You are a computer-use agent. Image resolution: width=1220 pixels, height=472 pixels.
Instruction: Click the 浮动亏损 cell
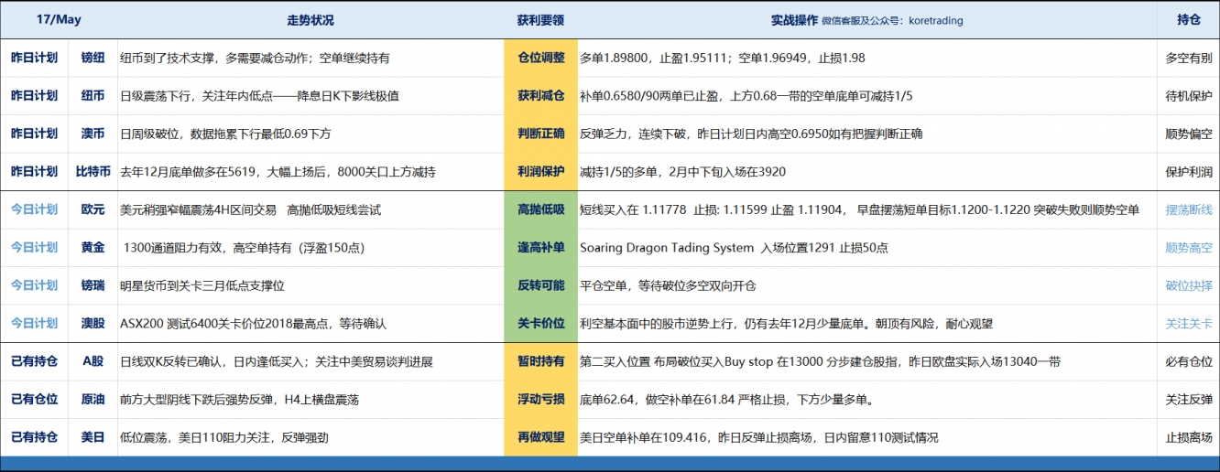pos(540,399)
